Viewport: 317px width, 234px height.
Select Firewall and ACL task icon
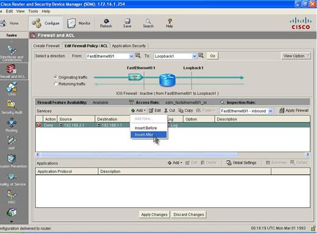tap(12, 69)
